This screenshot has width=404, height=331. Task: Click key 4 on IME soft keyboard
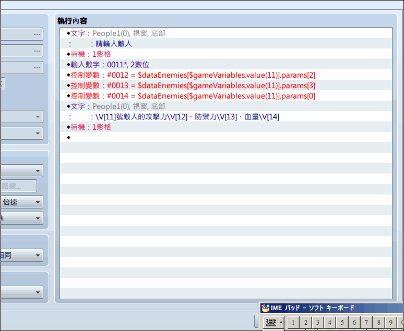pos(330,322)
